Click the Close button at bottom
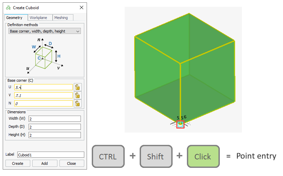 pyautogui.click(x=72, y=163)
